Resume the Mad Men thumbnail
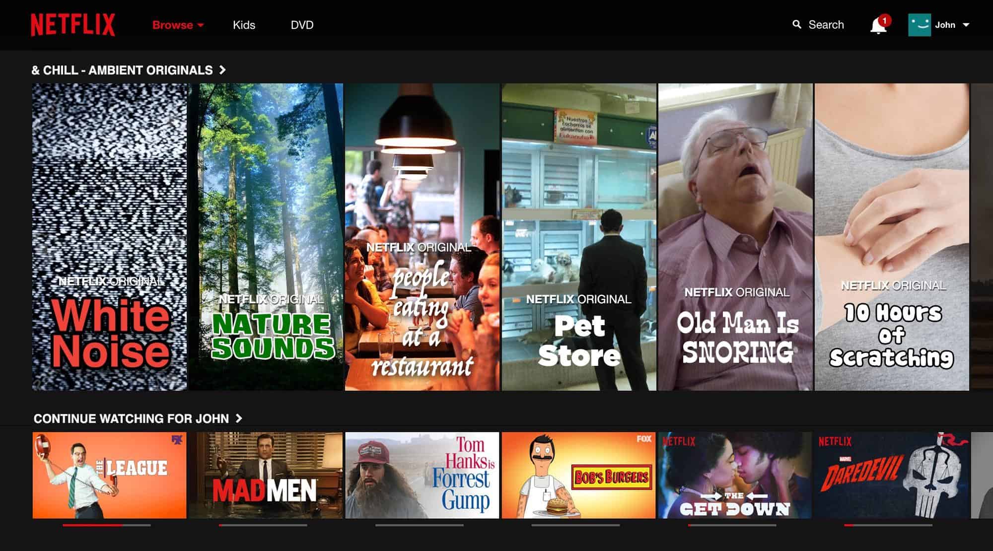This screenshot has height=551, width=993. tap(266, 475)
